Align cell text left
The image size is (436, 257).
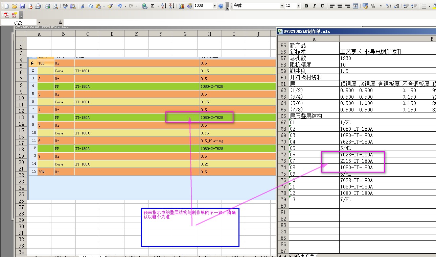tap(332, 6)
